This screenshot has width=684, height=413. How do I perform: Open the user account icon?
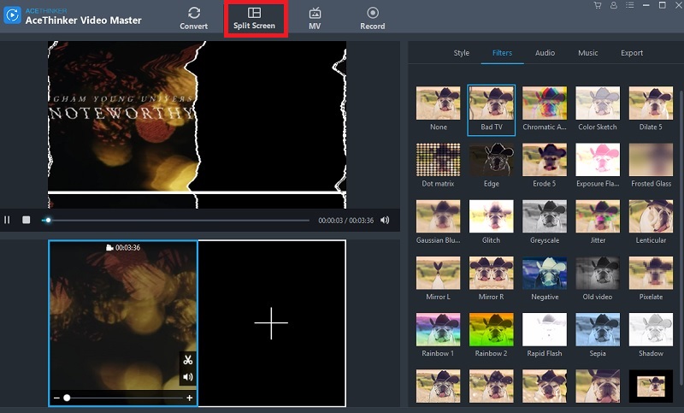(613, 5)
